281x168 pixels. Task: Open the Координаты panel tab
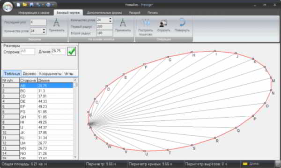(50, 74)
